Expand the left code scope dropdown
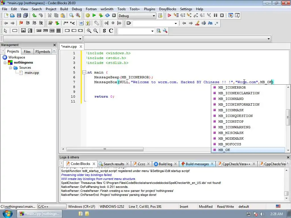 coord(80,39)
